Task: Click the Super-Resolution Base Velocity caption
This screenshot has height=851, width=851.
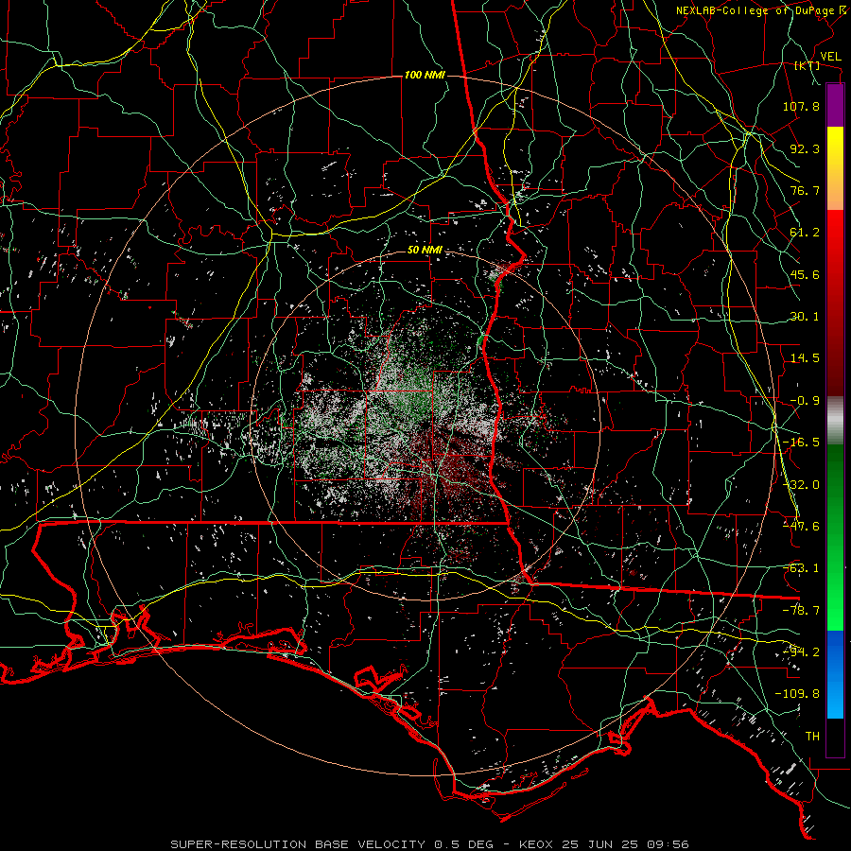Action: pos(429,844)
